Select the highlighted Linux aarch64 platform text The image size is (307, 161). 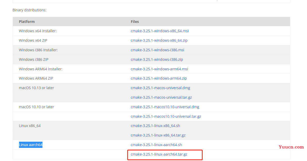[x=31, y=145]
